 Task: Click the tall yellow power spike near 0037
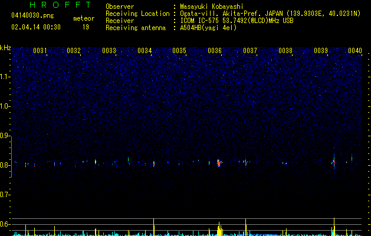point(246,227)
